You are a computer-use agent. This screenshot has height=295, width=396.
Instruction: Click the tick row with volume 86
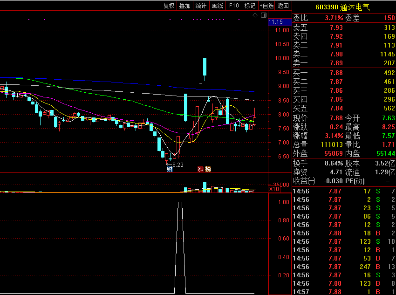344,216
